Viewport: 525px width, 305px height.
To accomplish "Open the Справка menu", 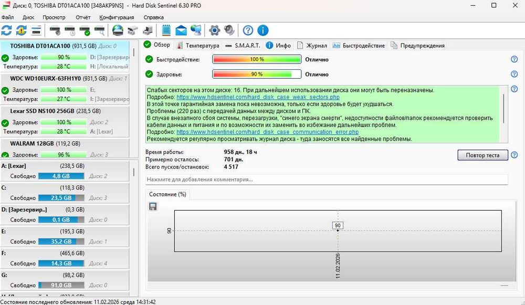I will point(154,17).
